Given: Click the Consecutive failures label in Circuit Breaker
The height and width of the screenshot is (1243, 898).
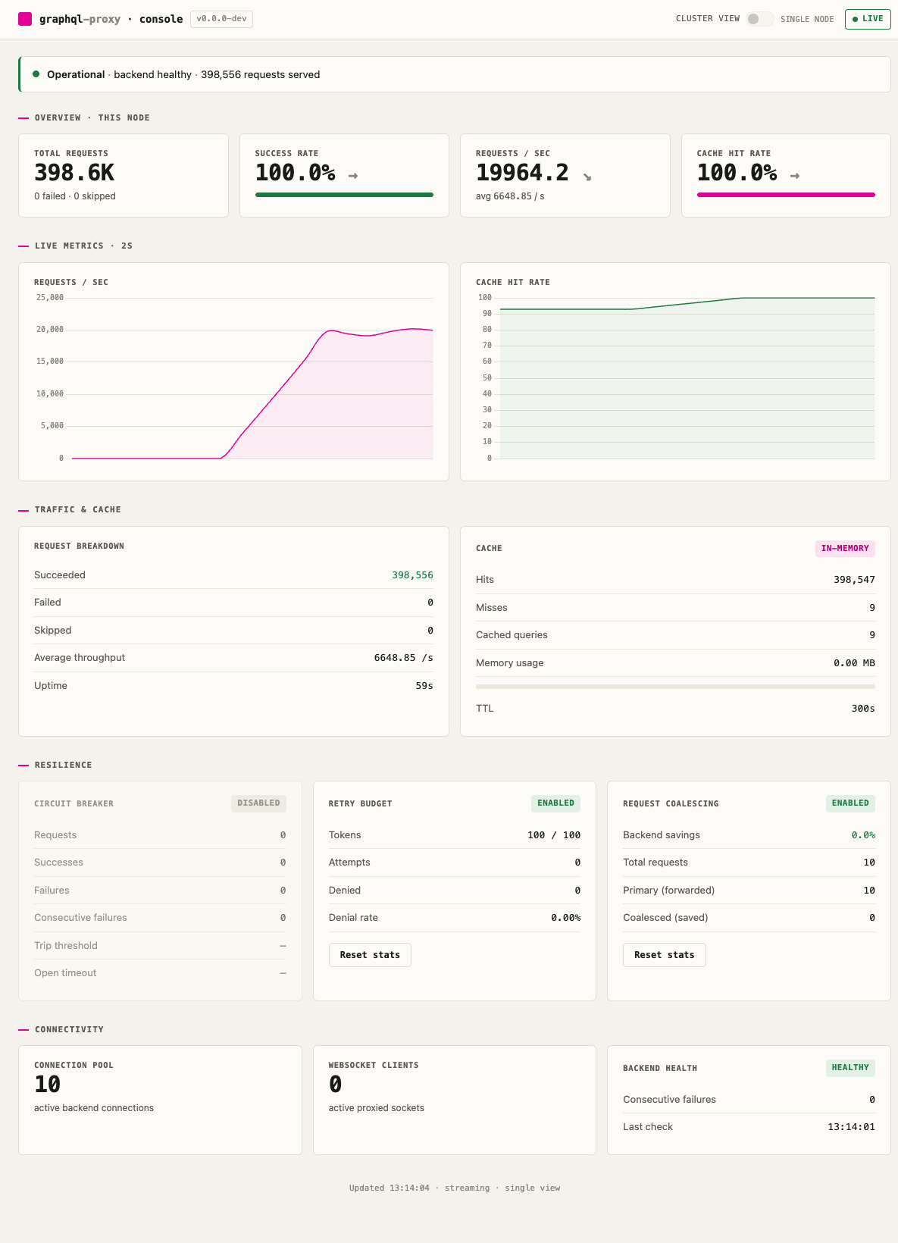Looking at the screenshot, I should click(80, 918).
